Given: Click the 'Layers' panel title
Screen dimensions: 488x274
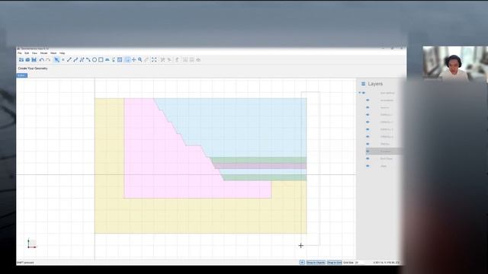Looking at the screenshot, I should [375, 84].
